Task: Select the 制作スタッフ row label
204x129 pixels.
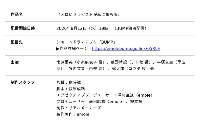Action: tap(23, 82)
